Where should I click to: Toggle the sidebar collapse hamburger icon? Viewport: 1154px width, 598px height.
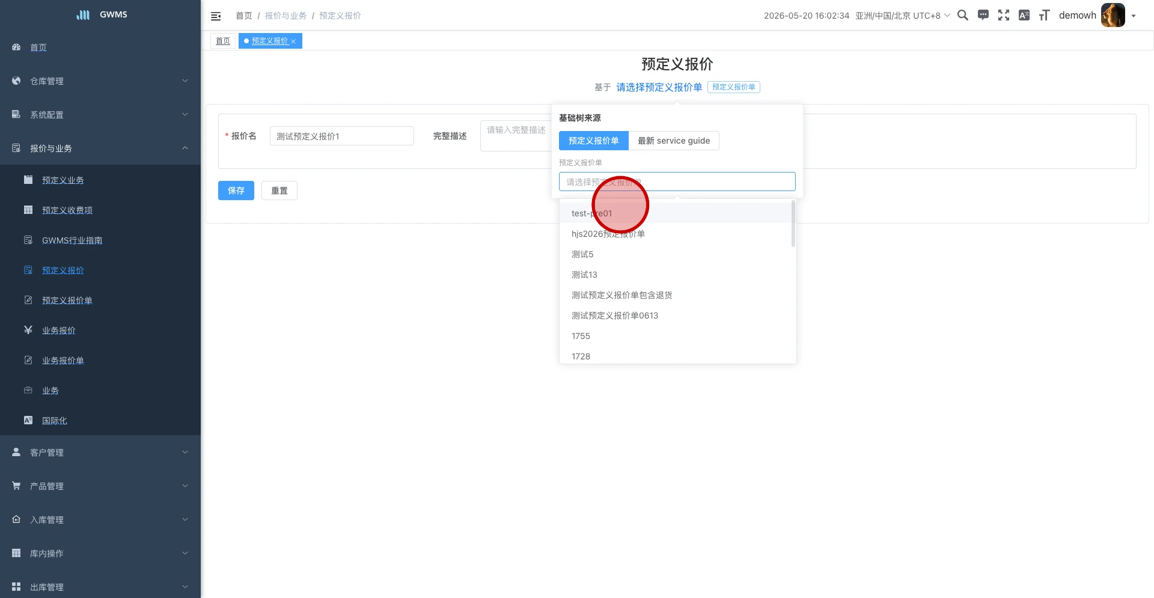[216, 16]
